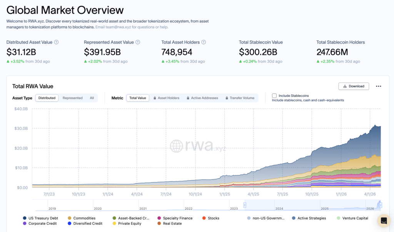Choose the Asset Holders metric
394x232 pixels.
[166, 98]
